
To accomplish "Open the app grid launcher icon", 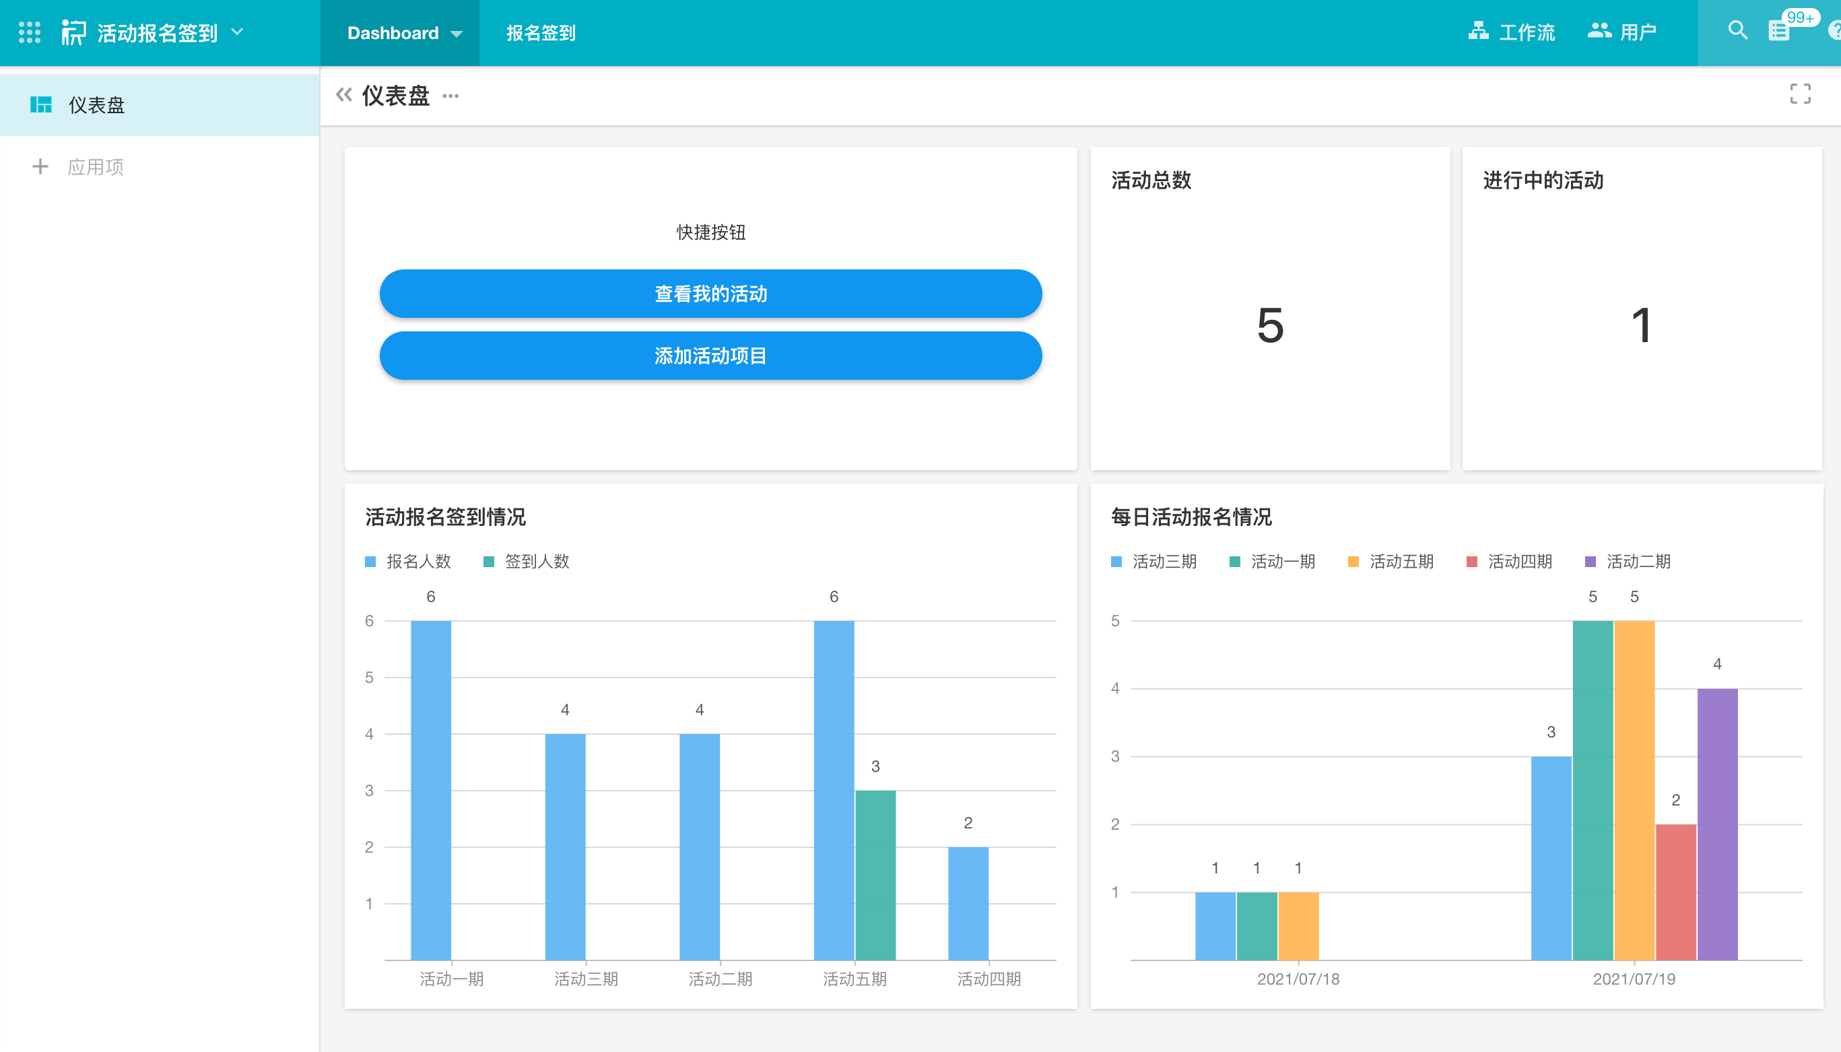I will click(x=29, y=32).
